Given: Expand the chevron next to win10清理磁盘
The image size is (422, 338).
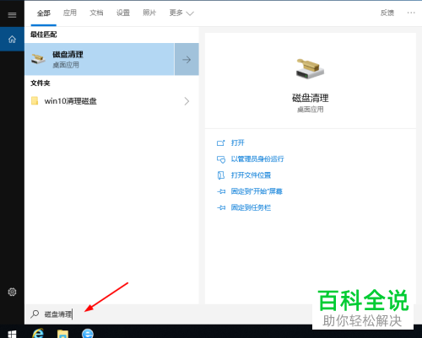Looking at the screenshot, I should coord(187,101).
